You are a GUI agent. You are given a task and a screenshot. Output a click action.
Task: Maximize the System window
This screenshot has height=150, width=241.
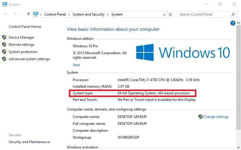pyautogui.click(x=220, y=4)
